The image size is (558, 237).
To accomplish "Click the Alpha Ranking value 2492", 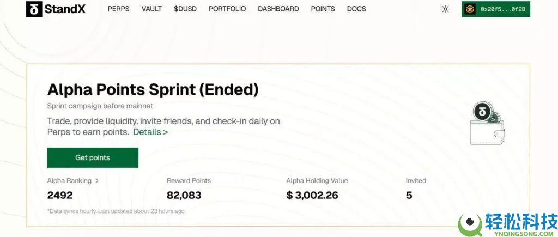I will 60,195.
